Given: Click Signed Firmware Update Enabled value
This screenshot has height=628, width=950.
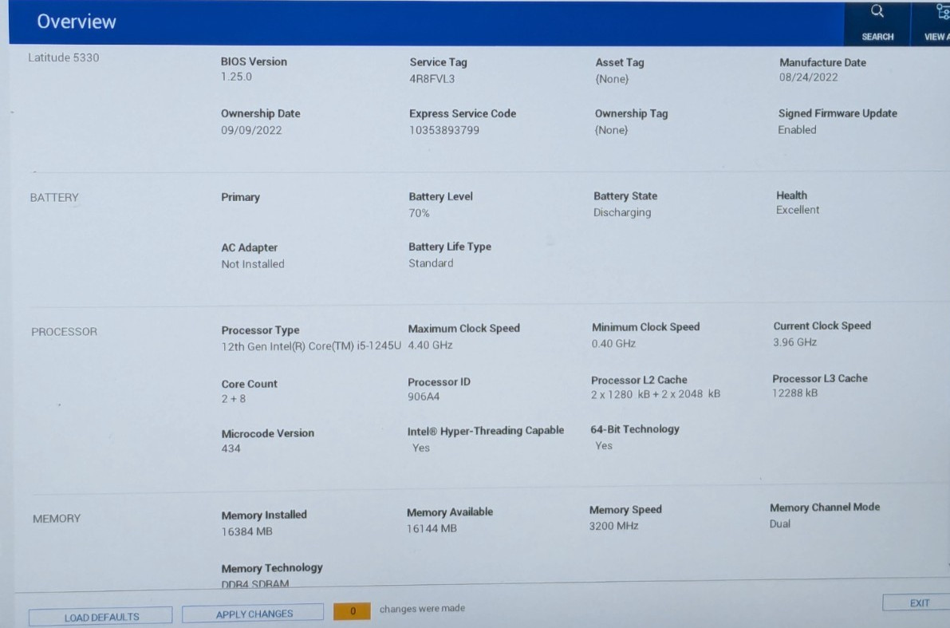Looking at the screenshot, I should point(797,130).
